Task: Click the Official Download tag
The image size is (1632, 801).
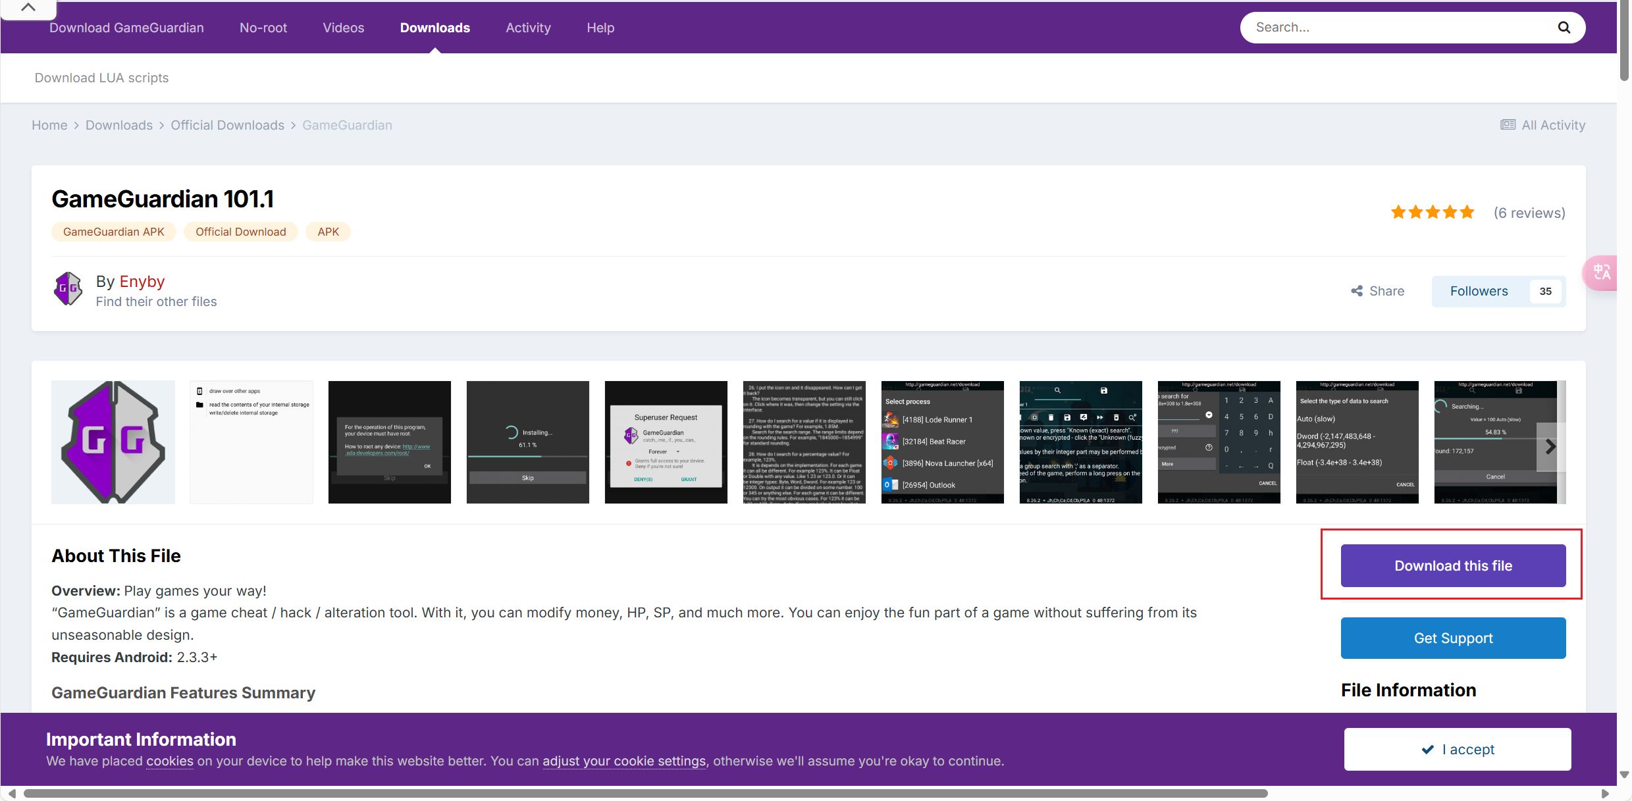Action: pyautogui.click(x=241, y=232)
